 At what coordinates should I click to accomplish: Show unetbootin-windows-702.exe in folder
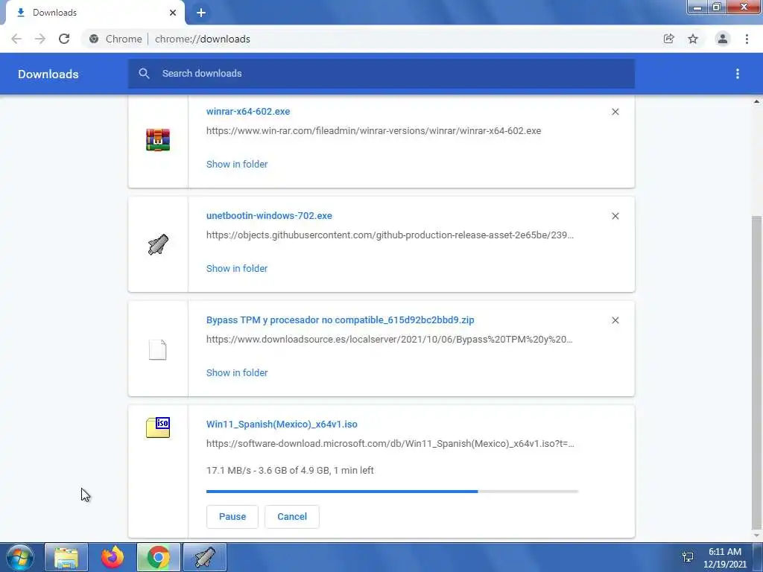[237, 268]
